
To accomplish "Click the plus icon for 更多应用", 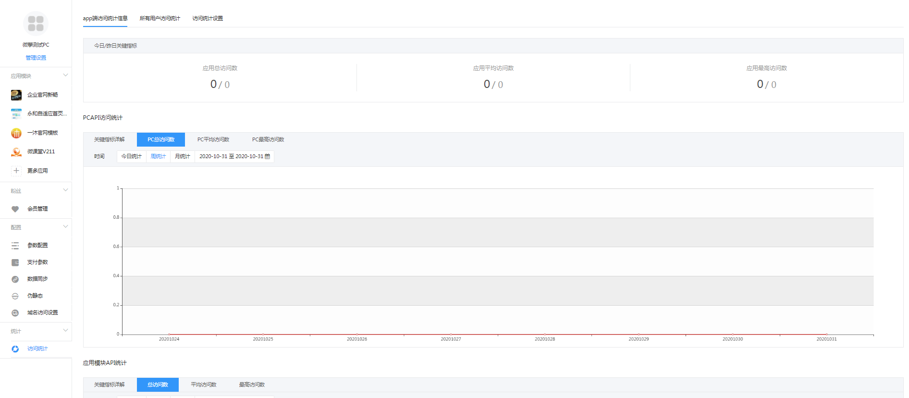I will (x=16, y=171).
